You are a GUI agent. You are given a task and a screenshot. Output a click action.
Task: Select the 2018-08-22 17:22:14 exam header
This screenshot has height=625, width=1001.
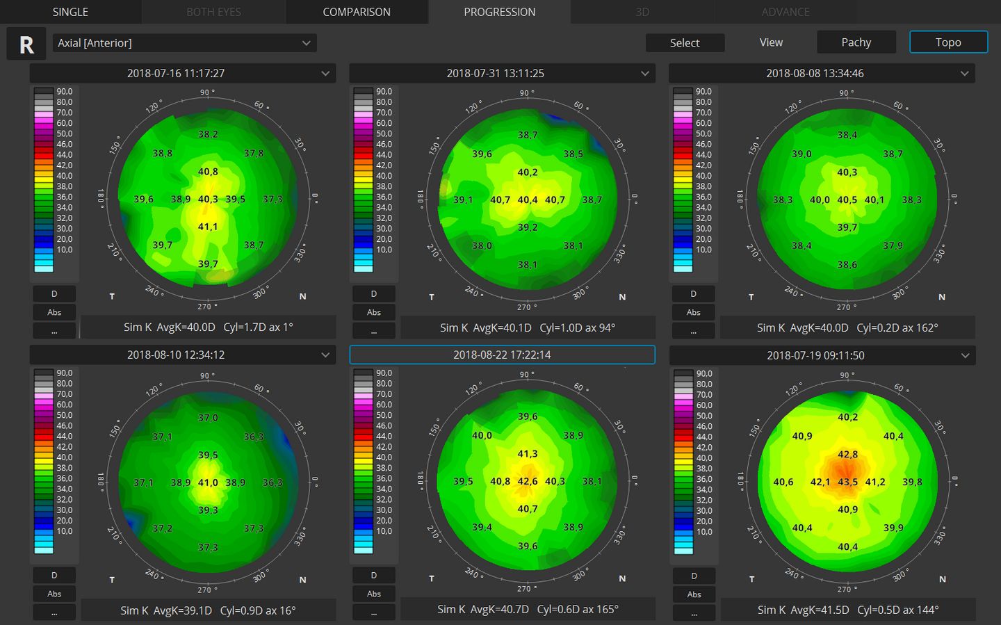[x=502, y=355]
